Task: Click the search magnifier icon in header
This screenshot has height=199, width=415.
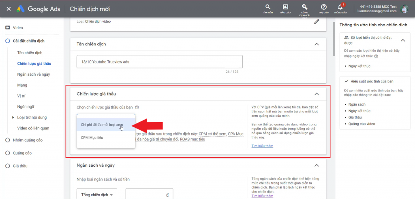Action: point(267,7)
